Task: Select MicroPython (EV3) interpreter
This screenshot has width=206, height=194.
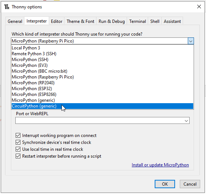Action: (x=102, y=65)
